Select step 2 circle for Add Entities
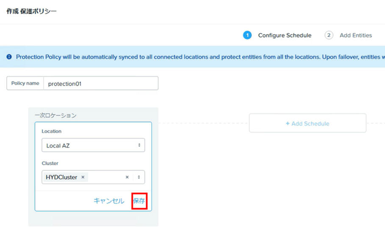The image size is (385, 252). 329,35
